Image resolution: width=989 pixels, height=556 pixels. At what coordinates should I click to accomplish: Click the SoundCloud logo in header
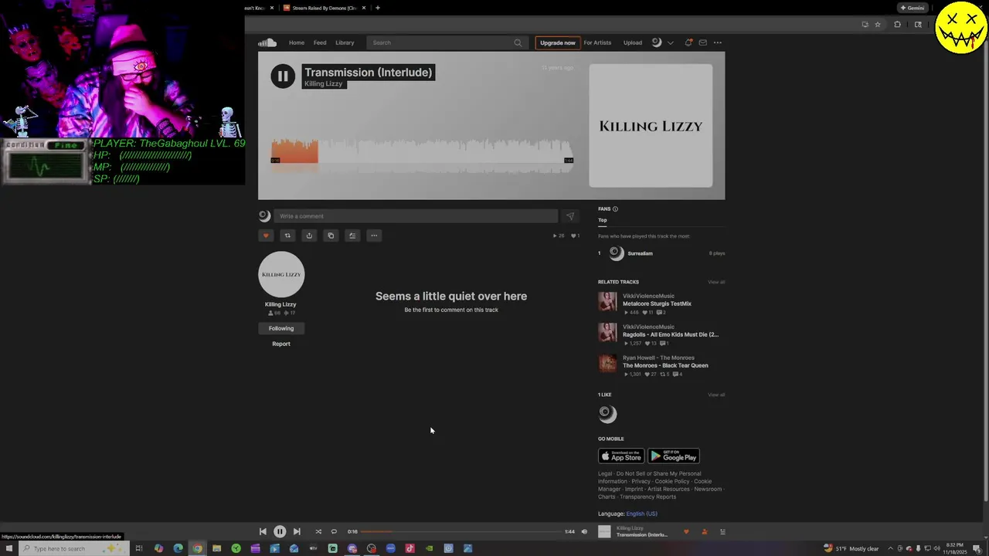coord(267,42)
